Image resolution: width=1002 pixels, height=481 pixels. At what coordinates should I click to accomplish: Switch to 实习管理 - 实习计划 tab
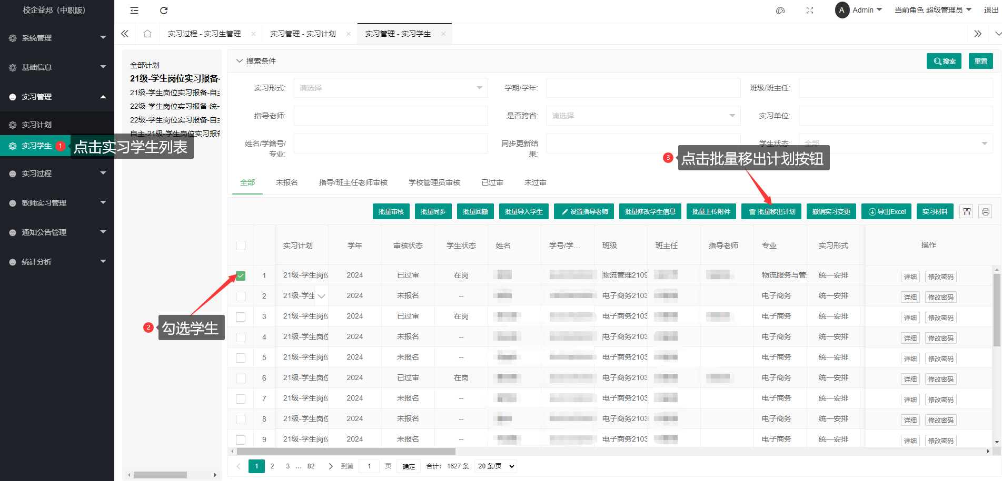[303, 34]
